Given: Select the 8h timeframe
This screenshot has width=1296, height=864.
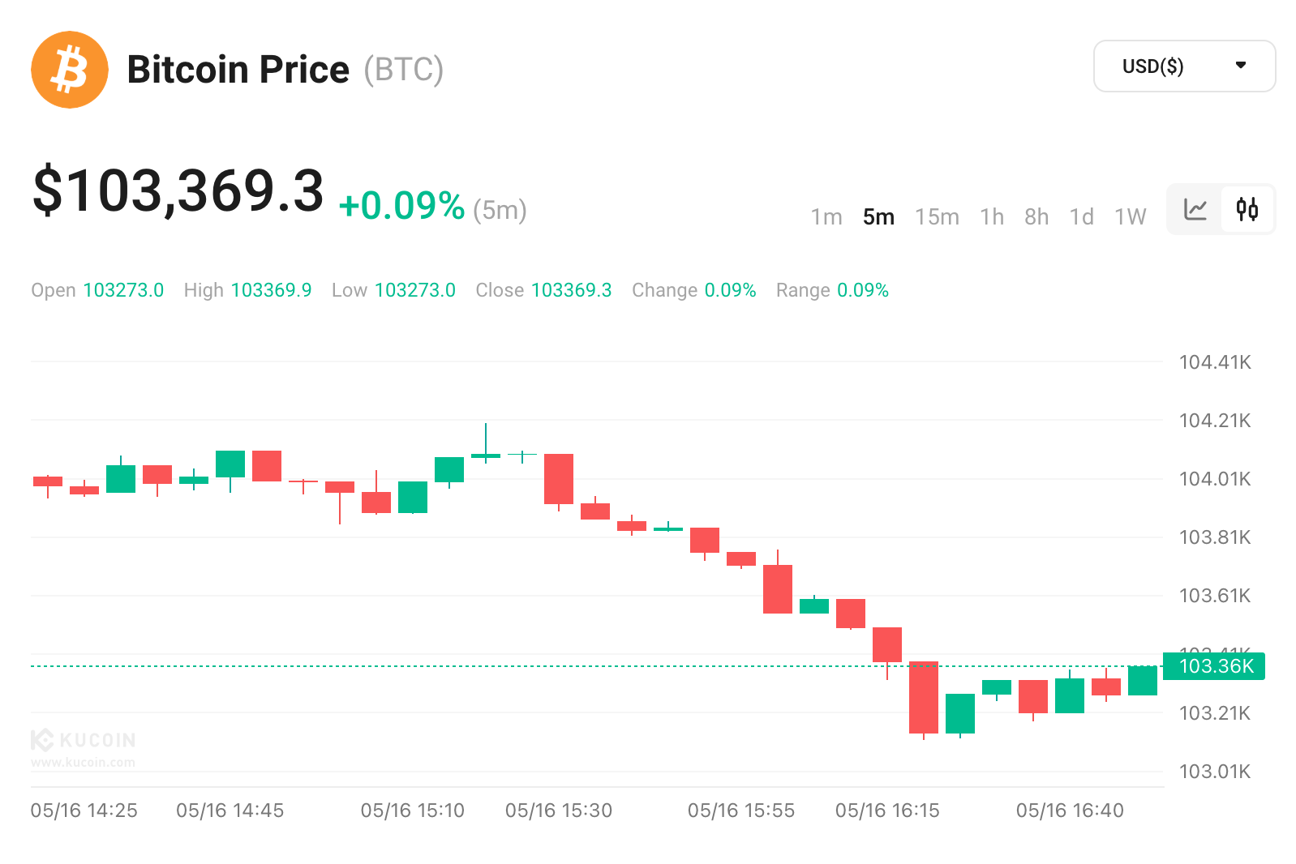Looking at the screenshot, I should 1036,217.
